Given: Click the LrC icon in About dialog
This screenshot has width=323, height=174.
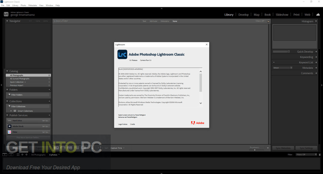Looking at the screenshot, I should [122, 54].
